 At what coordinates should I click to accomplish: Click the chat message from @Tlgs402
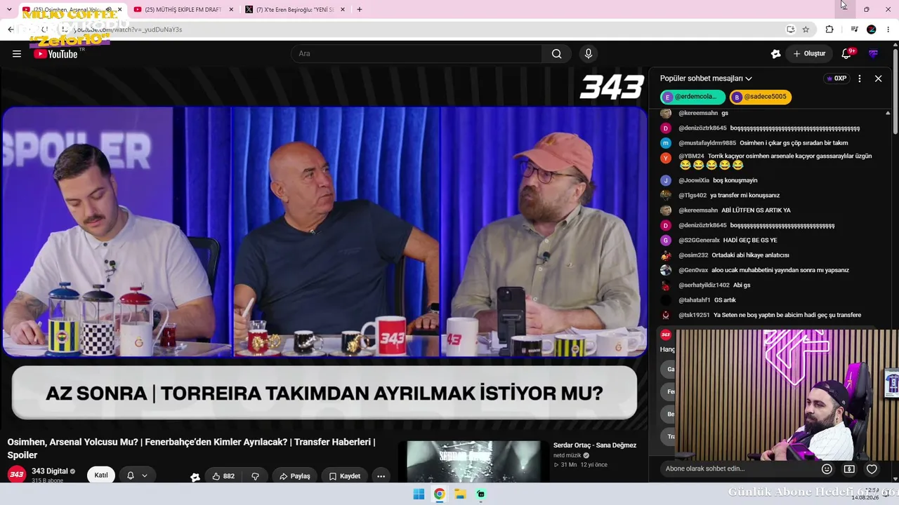[x=720, y=196]
